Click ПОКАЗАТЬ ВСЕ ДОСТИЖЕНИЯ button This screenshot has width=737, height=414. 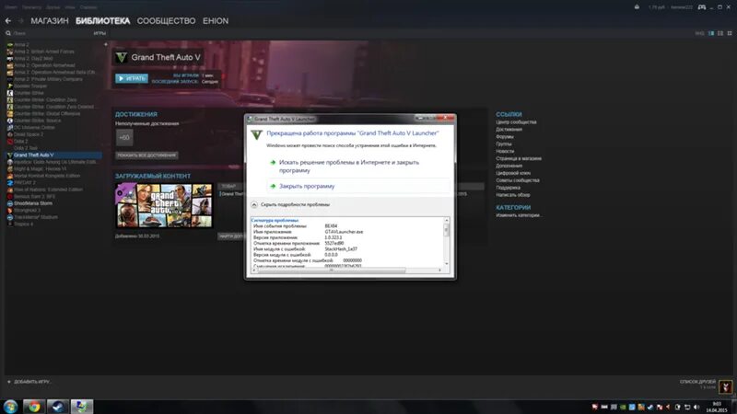coord(146,155)
